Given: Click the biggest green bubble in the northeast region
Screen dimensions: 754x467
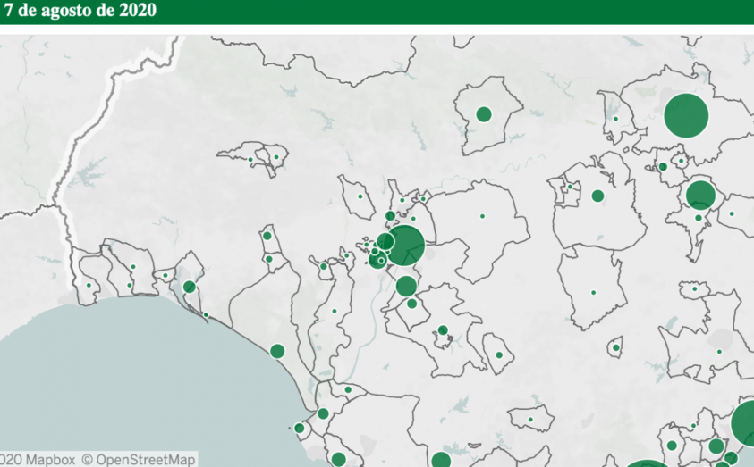Looking at the screenshot, I should [x=686, y=116].
